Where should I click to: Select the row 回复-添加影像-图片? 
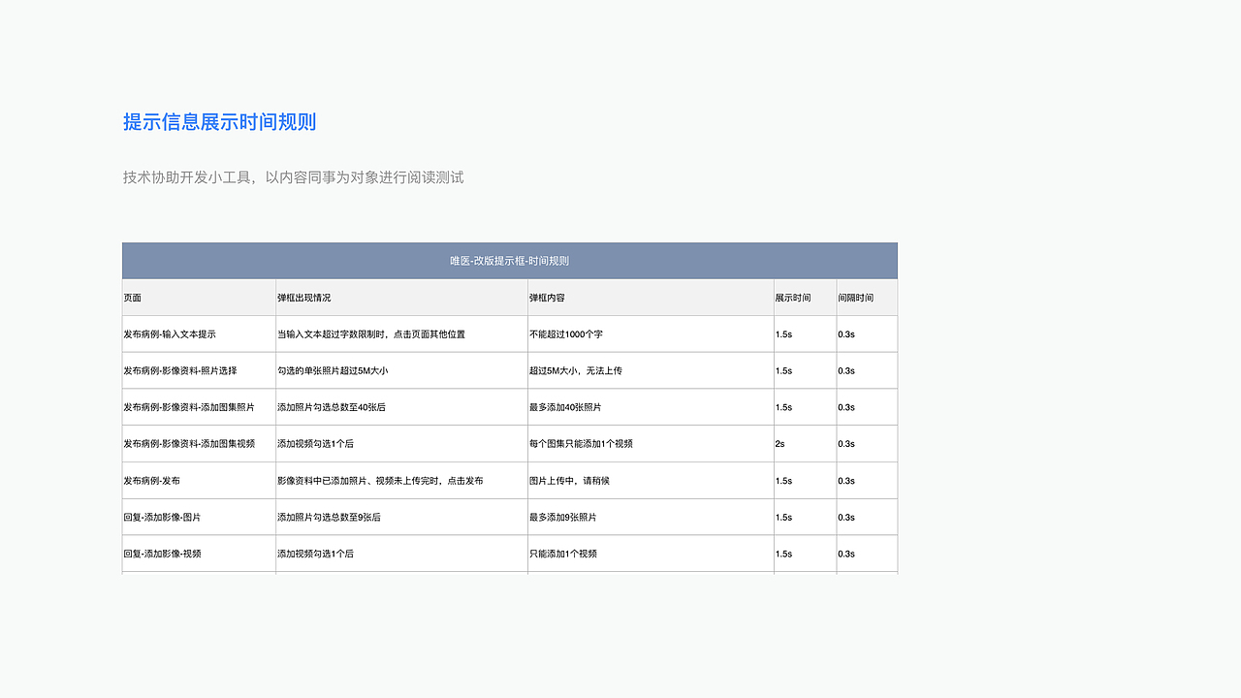pyautogui.click(x=163, y=517)
